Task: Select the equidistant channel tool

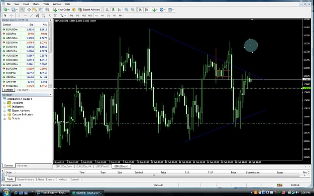Action: (x=37, y=16)
